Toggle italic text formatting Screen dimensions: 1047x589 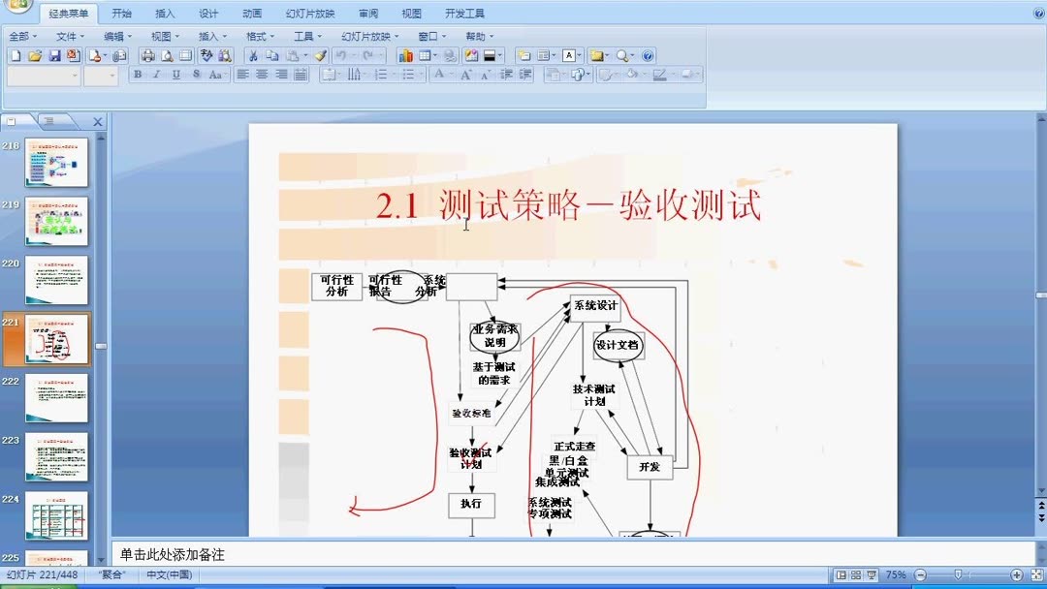pyautogui.click(x=156, y=74)
